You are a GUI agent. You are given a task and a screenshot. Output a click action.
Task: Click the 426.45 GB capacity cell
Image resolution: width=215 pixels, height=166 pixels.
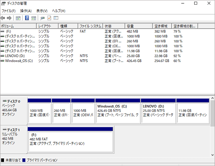(x=134, y=61)
